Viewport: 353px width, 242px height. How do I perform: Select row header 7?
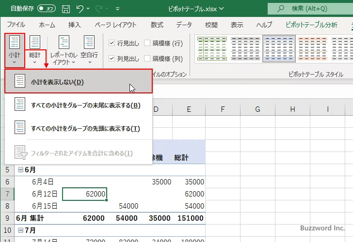[7, 194]
